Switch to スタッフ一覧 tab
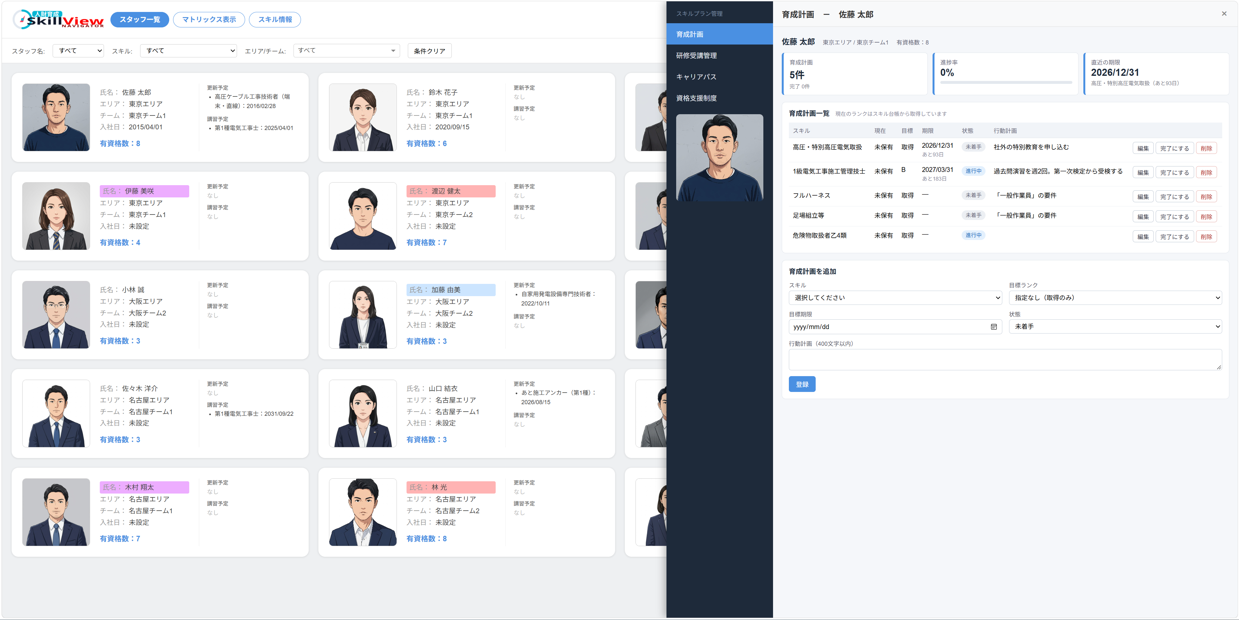The width and height of the screenshot is (1239, 620). (x=139, y=20)
